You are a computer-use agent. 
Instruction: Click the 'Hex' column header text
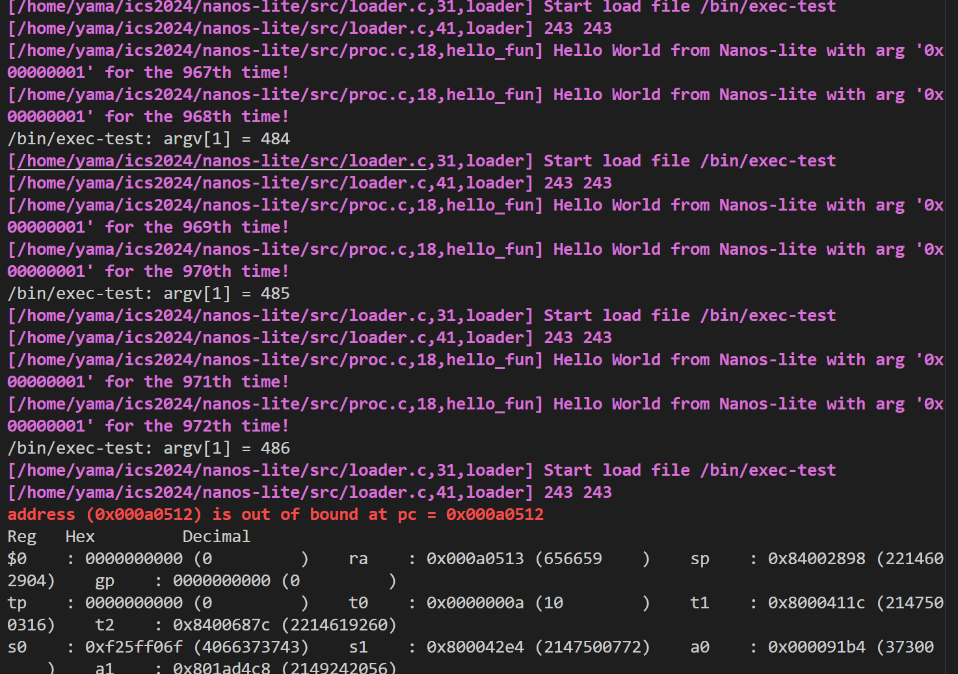click(80, 537)
